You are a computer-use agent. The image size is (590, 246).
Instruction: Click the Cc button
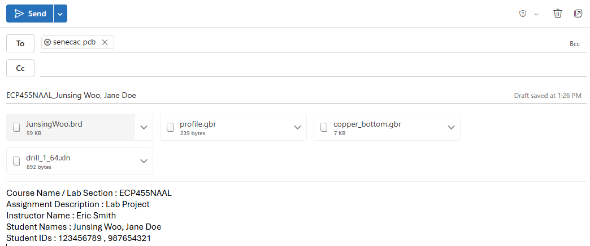20,68
